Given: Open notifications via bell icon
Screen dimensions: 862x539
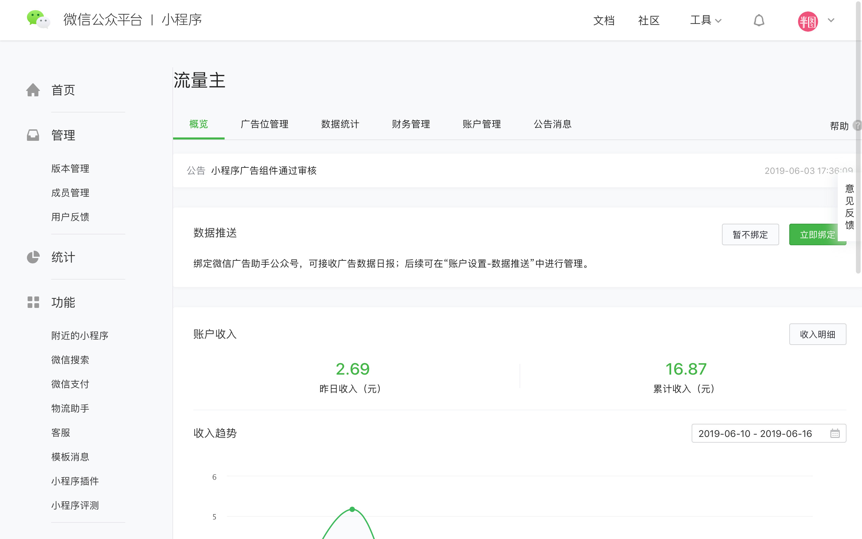Looking at the screenshot, I should tap(759, 20).
